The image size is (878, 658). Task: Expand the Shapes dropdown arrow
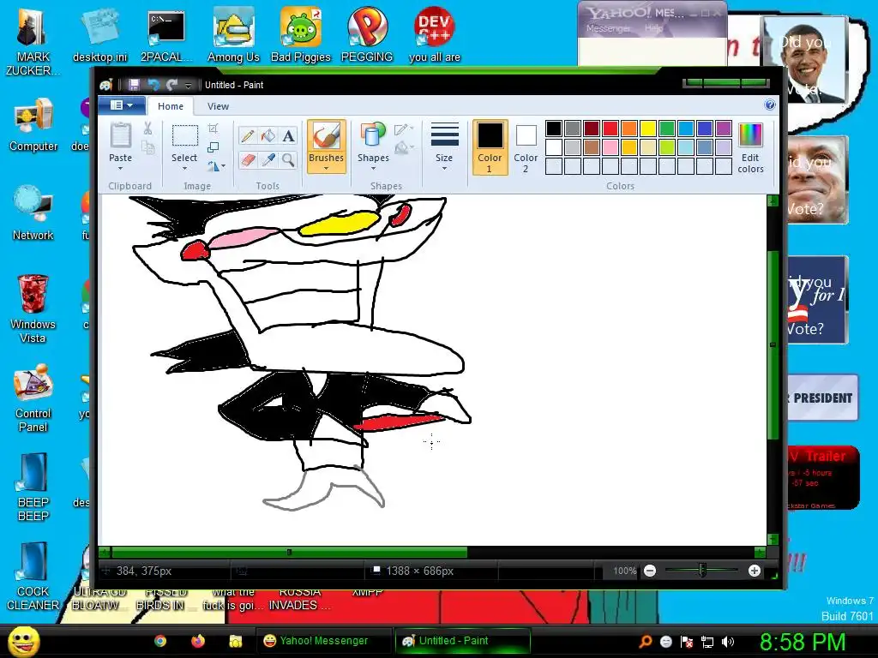tap(373, 169)
